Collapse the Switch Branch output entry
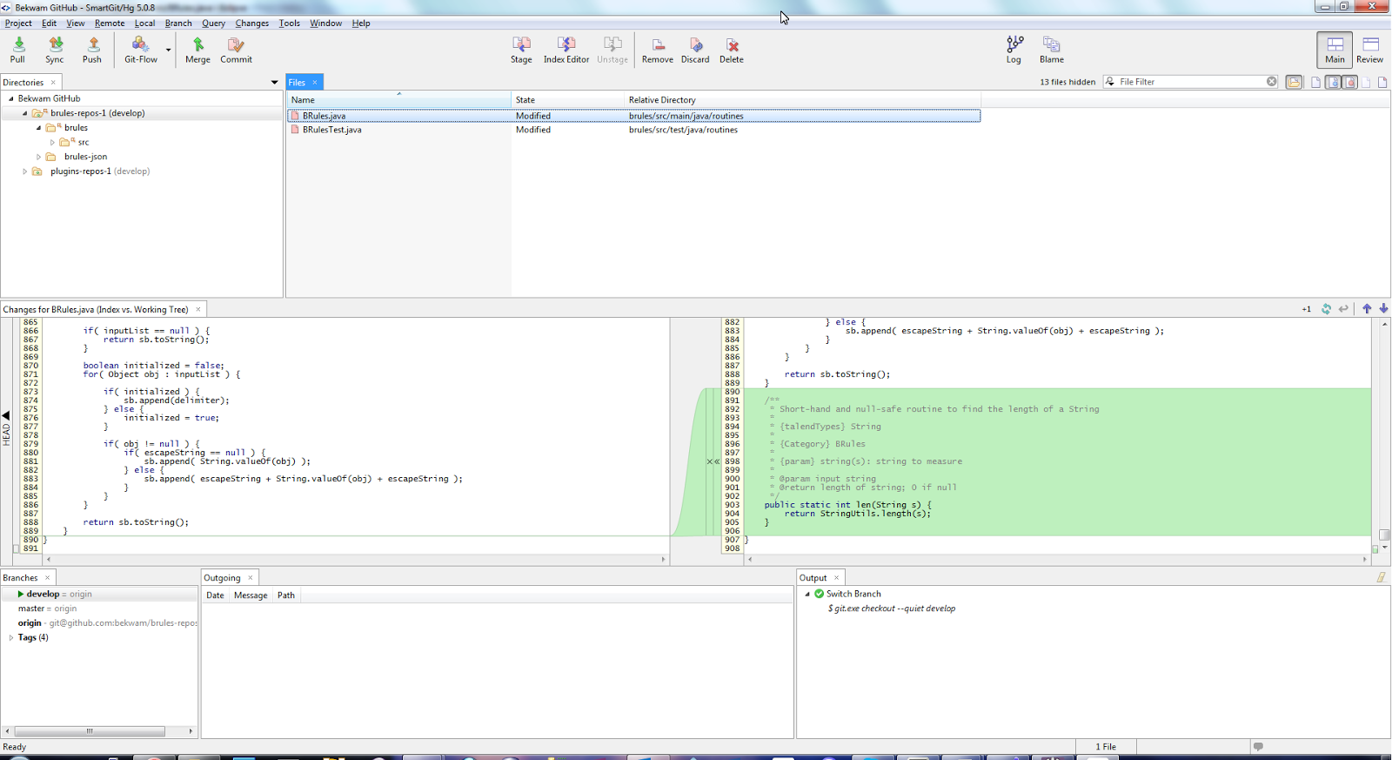1392x760 pixels. tap(807, 594)
